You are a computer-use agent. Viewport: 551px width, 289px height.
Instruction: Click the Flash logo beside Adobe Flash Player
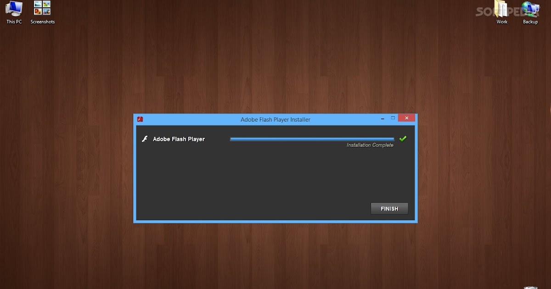(144, 139)
